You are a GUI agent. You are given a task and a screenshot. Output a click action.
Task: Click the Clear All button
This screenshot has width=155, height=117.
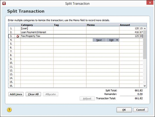pyautogui.click(x=33, y=94)
